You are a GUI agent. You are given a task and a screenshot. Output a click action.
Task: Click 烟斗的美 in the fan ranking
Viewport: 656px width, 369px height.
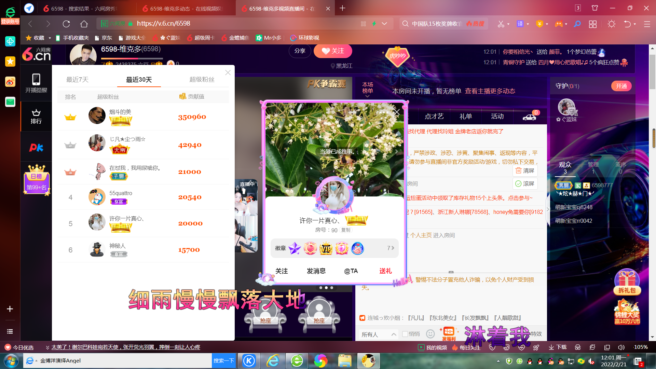(x=120, y=112)
